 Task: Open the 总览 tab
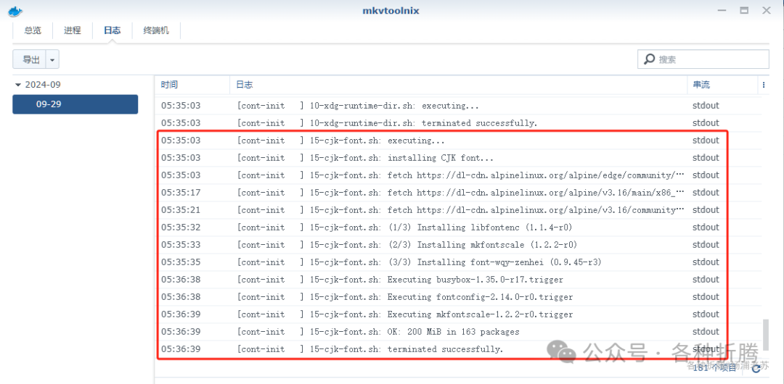pyautogui.click(x=33, y=30)
